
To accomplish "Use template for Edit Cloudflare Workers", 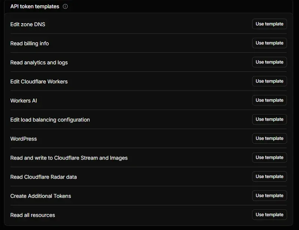I will (269, 81).
